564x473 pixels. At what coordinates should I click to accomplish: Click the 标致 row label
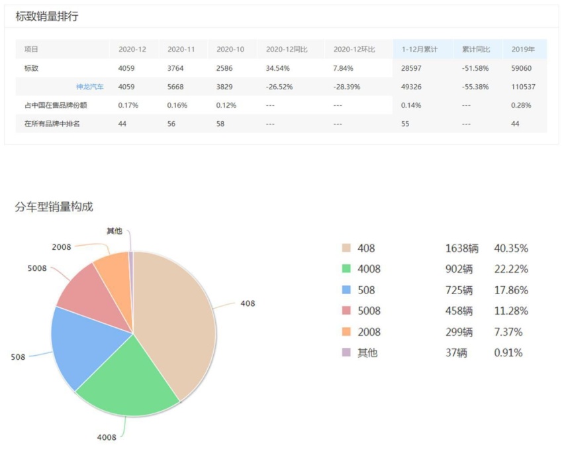pyautogui.click(x=31, y=68)
